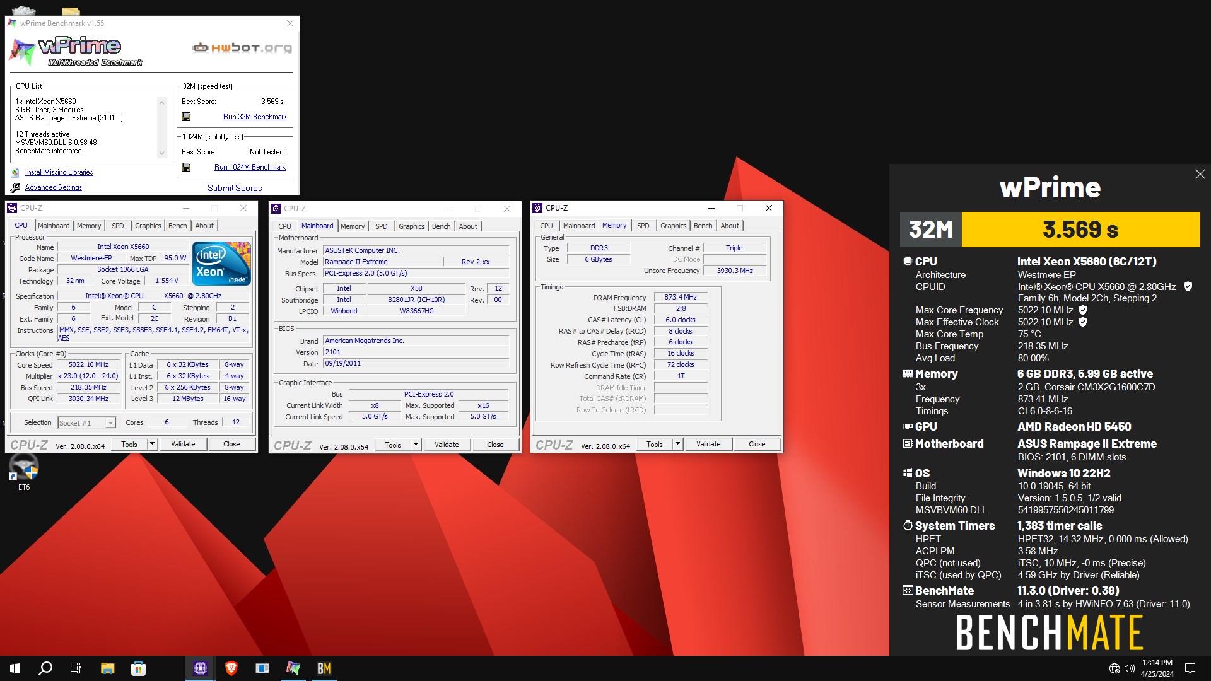This screenshot has height=681, width=1211.
Task: Switch to BenchMate via taskbar icon
Action: (x=324, y=668)
